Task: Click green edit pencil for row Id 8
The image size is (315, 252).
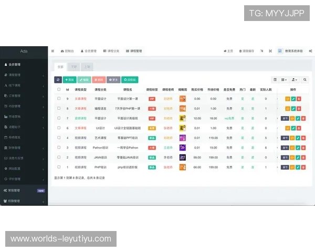Action: [293, 109]
